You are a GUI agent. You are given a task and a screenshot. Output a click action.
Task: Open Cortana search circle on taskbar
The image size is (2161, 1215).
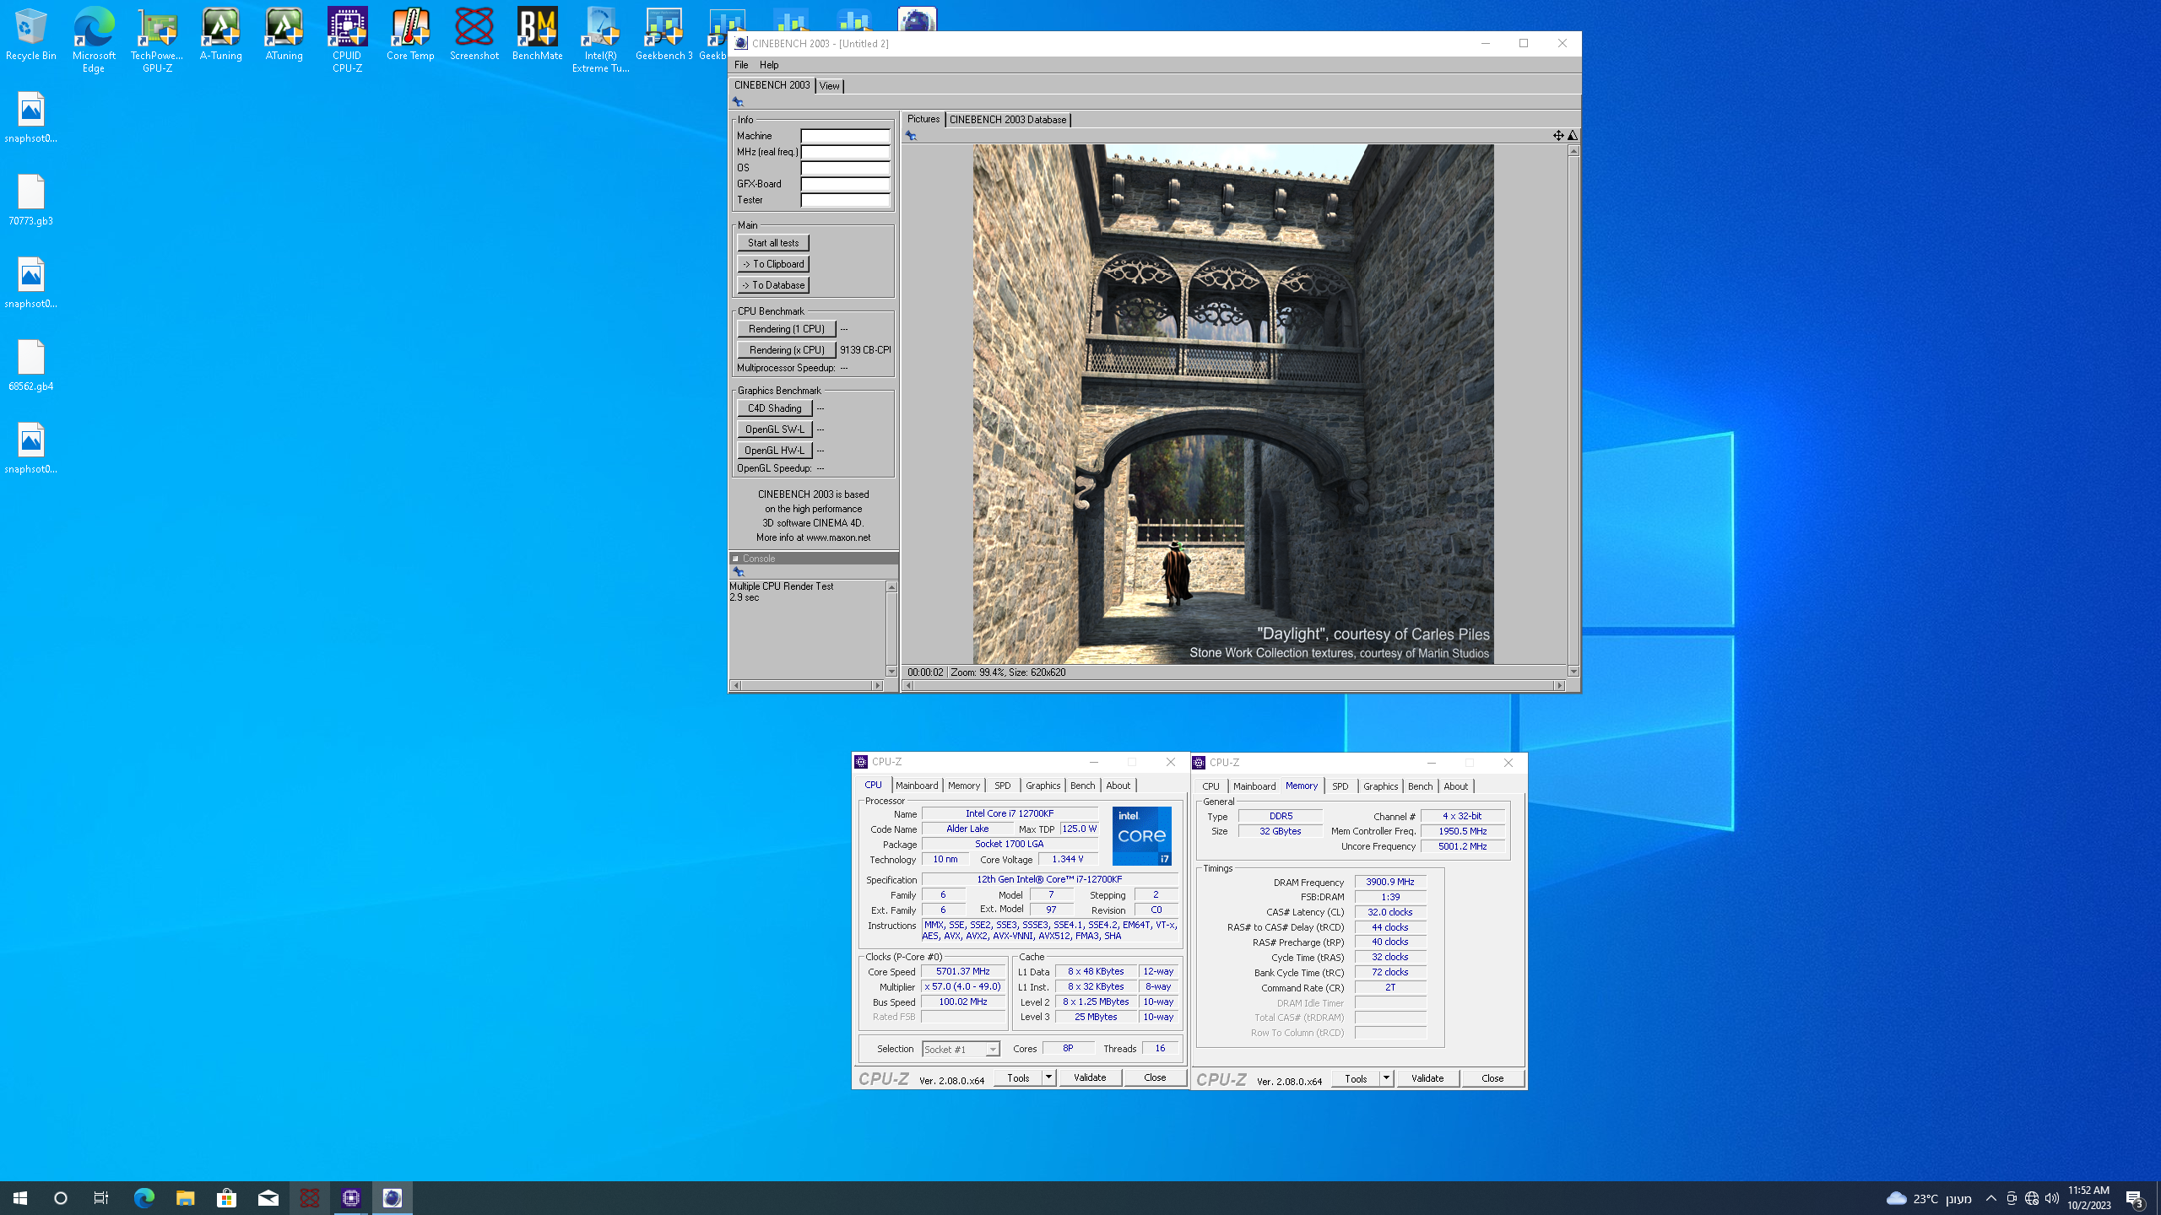pos(61,1198)
